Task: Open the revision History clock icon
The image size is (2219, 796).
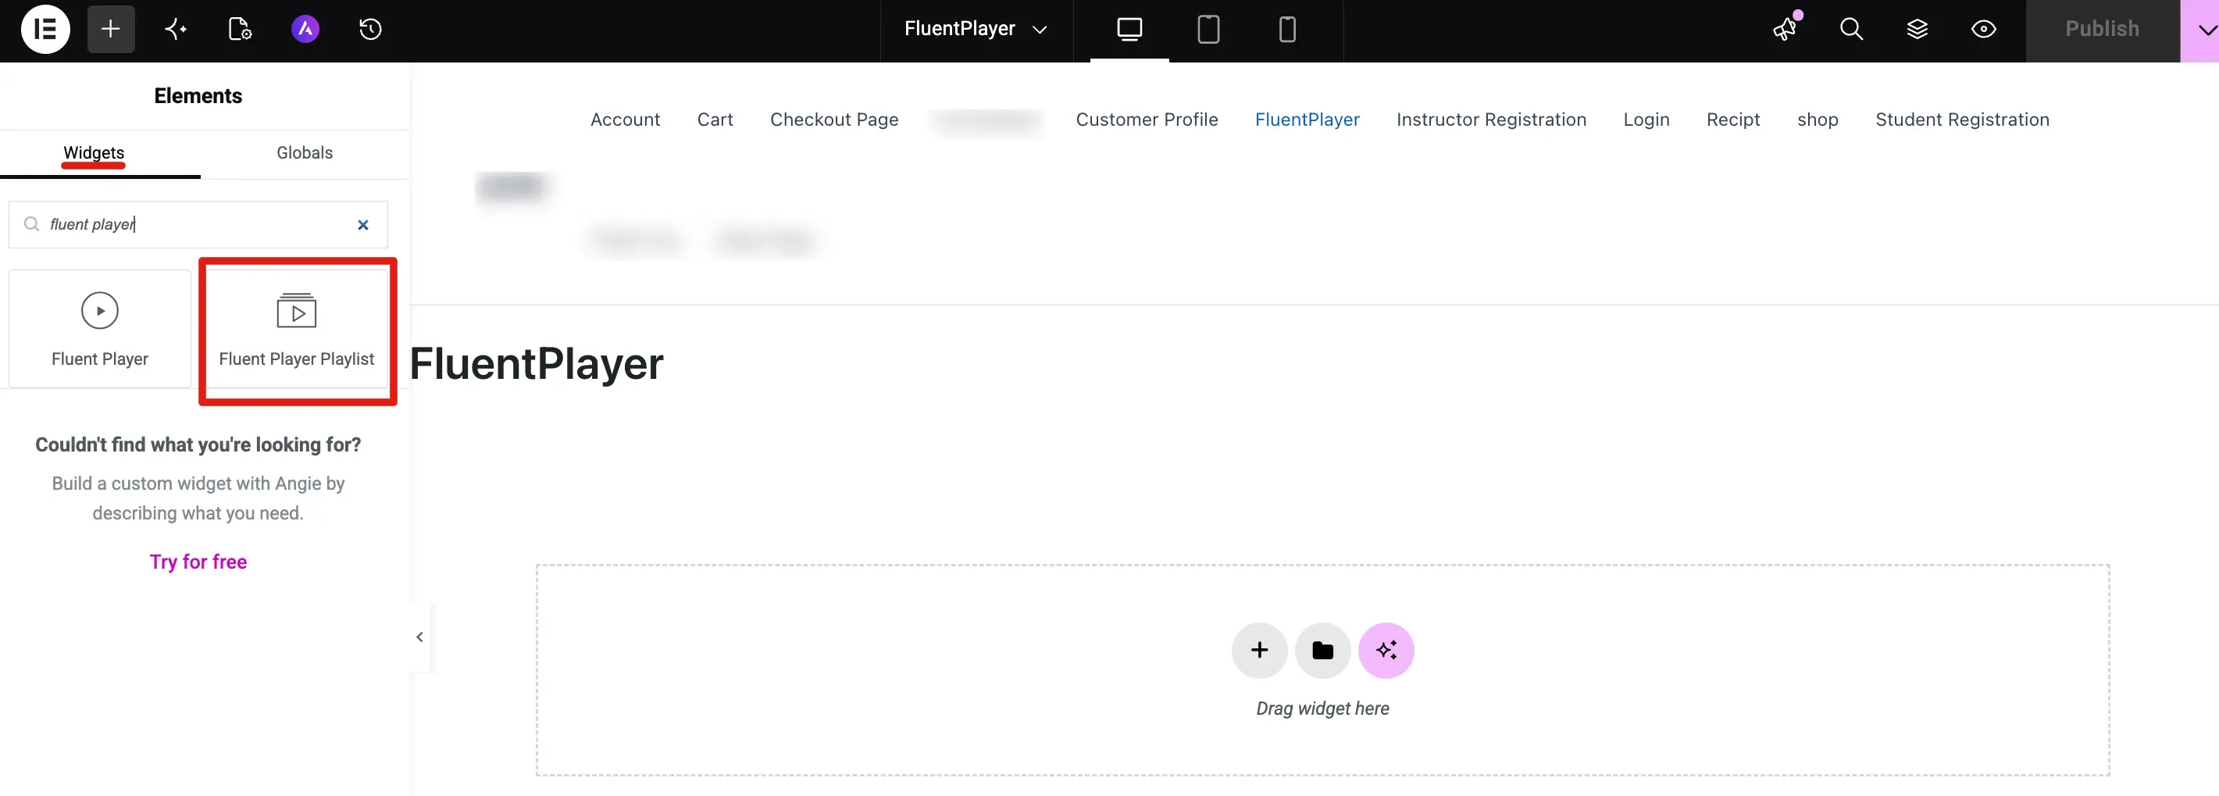Action: (x=370, y=29)
